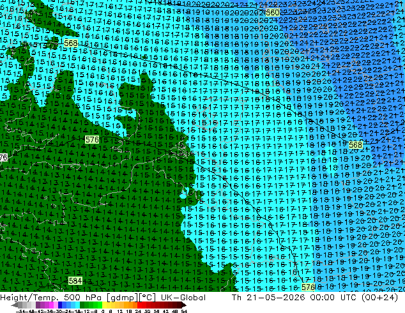Click the -54 value under the color scale
This screenshot has width=405, height=313.
point(21,311)
